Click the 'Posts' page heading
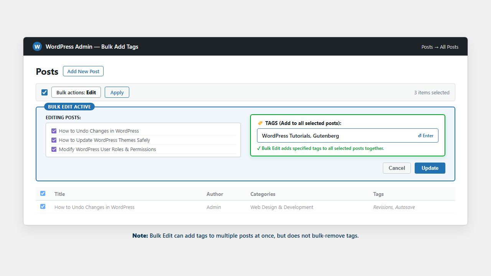Viewport: 491px width, 276px height. point(47,71)
